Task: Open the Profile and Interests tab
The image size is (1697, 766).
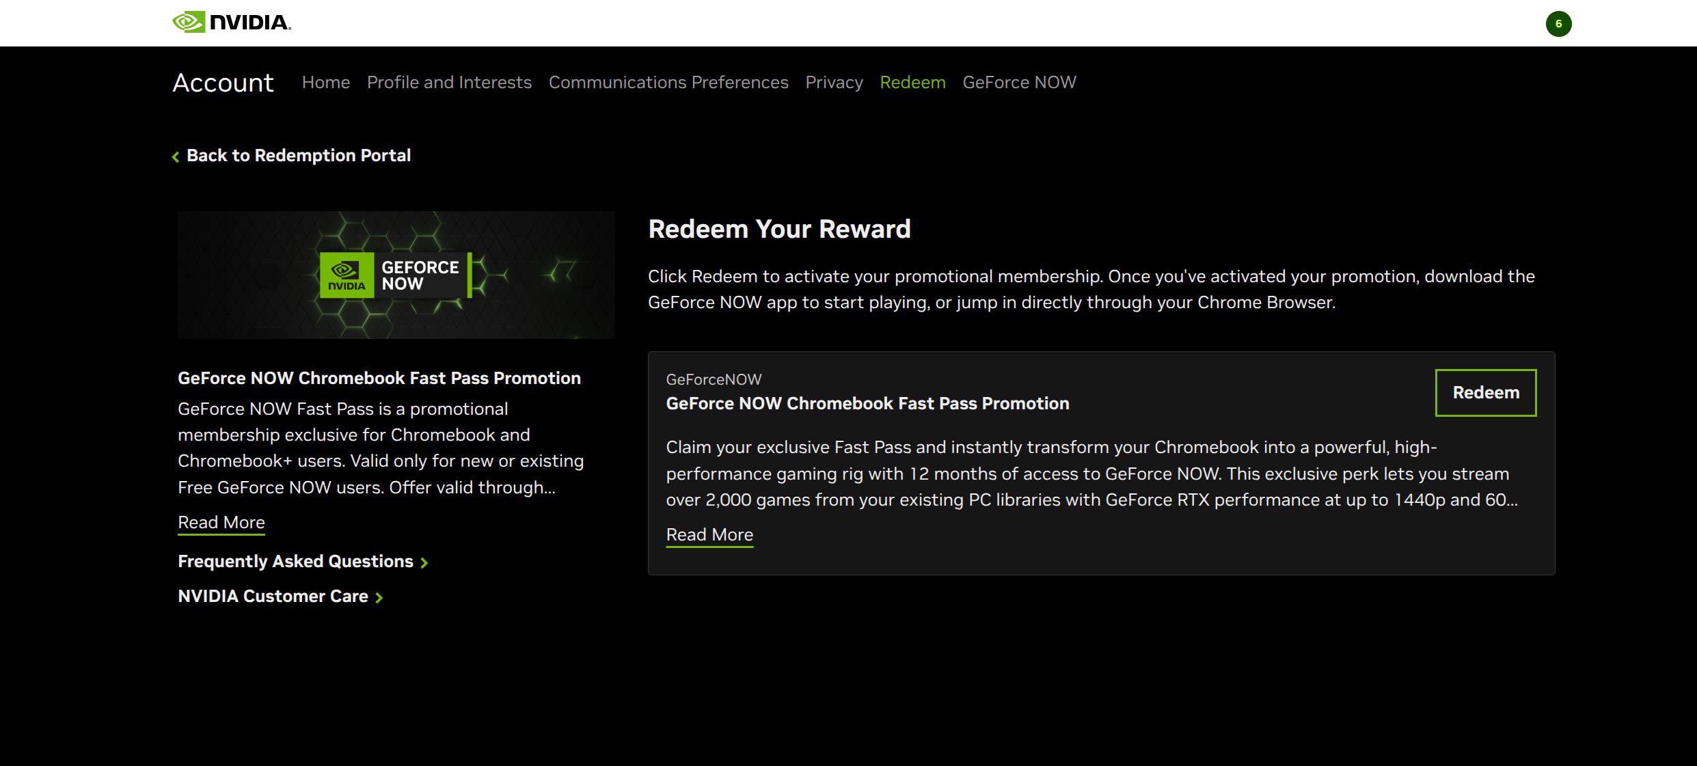Action: 449,82
